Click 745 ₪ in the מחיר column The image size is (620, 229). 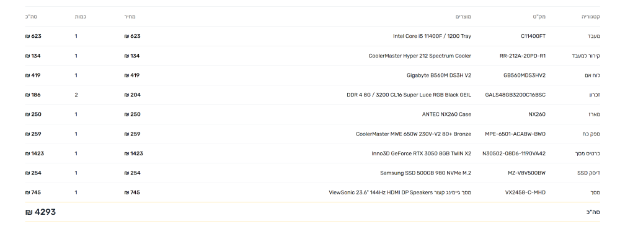(131, 192)
